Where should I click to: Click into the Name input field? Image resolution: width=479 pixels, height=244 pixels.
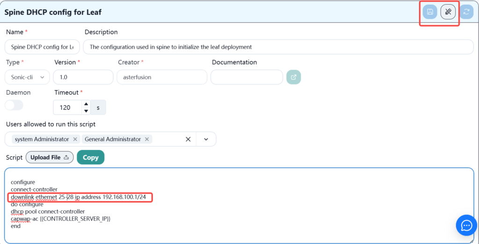coord(42,47)
